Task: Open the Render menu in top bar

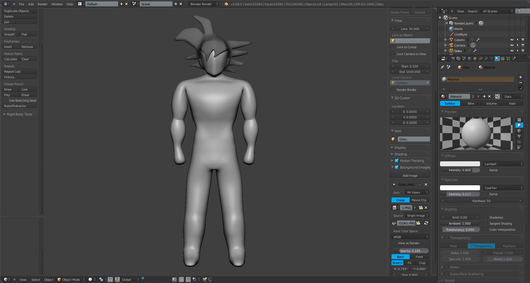Action: click(x=42, y=4)
